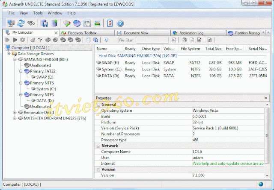Close the My Computer tab
Screen dimensions: 274x190
56,33
